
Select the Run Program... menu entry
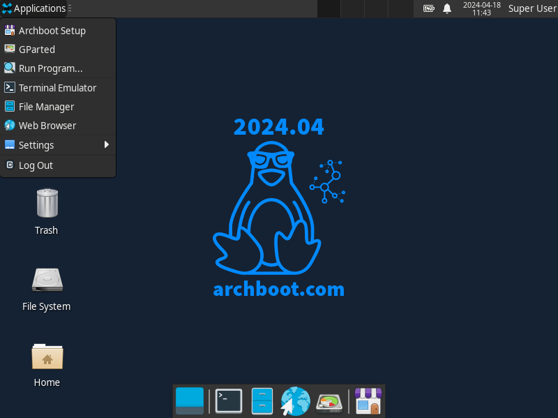coord(50,68)
